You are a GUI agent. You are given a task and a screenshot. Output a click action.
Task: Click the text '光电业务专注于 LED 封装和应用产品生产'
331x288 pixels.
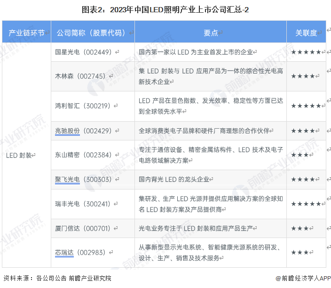click(196, 228)
